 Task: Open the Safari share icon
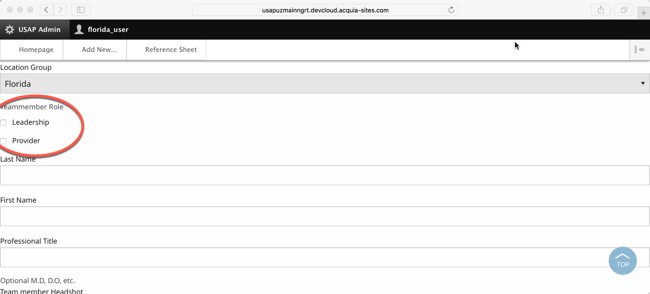pos(601,10)
